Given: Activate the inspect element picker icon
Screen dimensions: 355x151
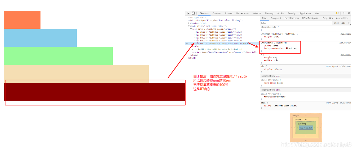Looking at the screenshot, I should 188,13.
